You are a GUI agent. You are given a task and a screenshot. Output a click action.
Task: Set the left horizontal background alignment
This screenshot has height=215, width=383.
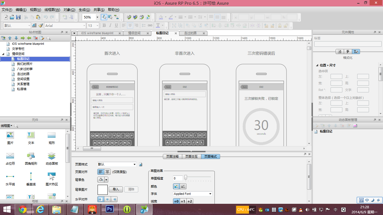(100, 199)
